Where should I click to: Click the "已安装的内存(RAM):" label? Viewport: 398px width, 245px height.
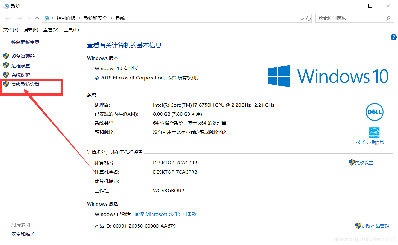coord(116,114)
